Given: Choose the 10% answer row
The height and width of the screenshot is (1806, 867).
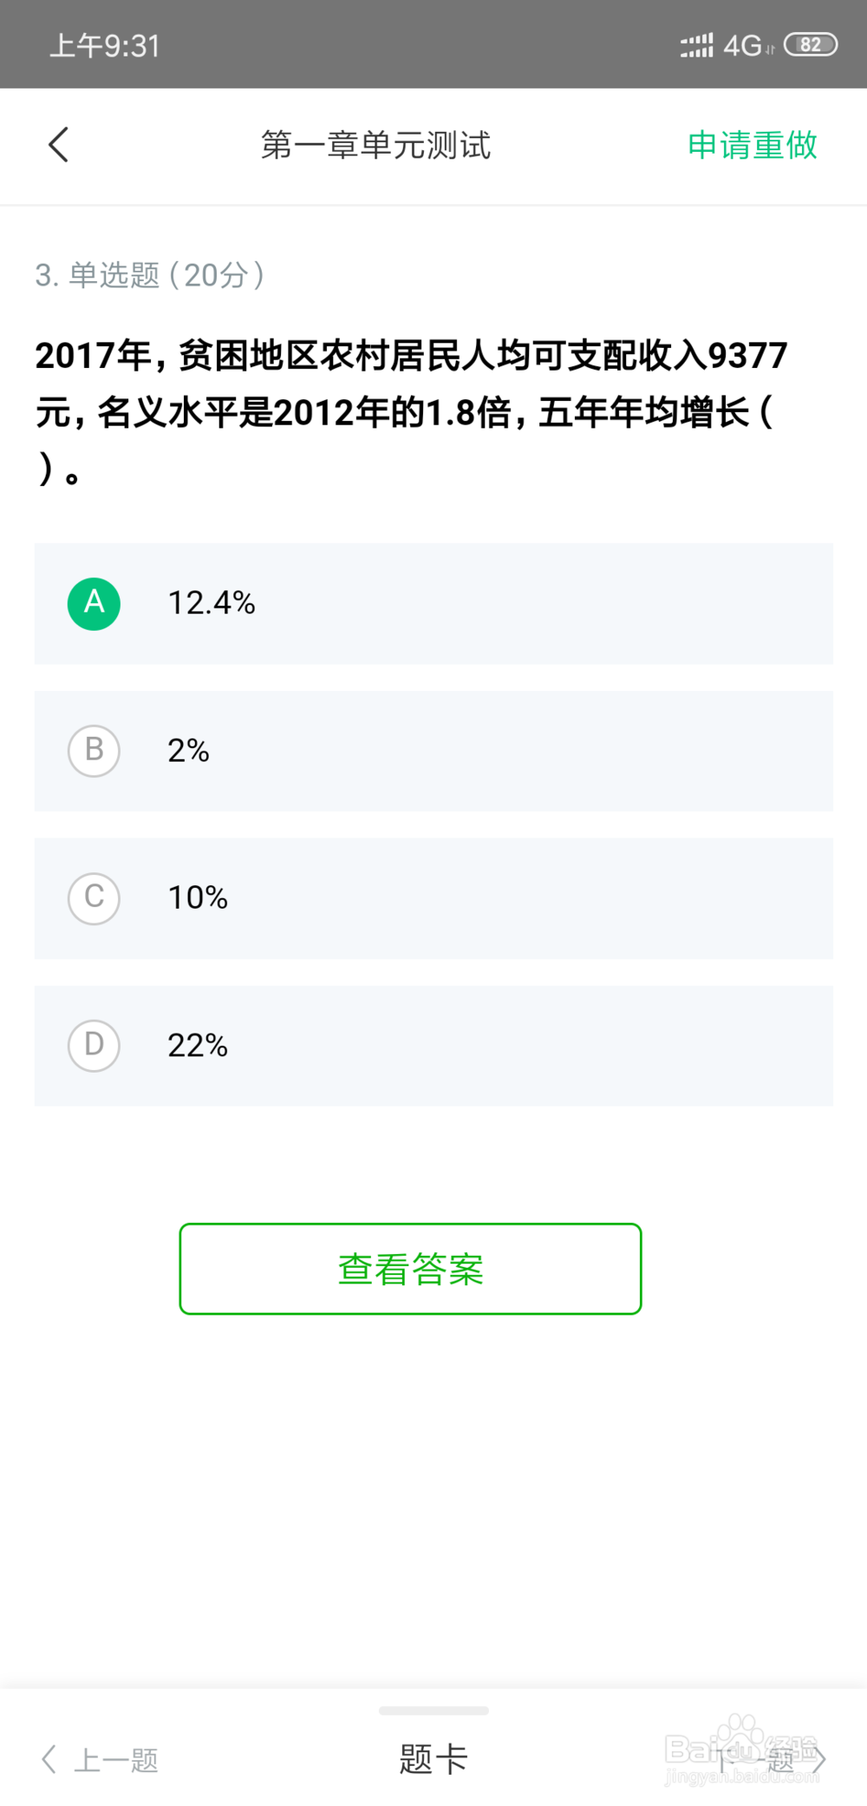Looking at the screenshot, I should (433, 898).
